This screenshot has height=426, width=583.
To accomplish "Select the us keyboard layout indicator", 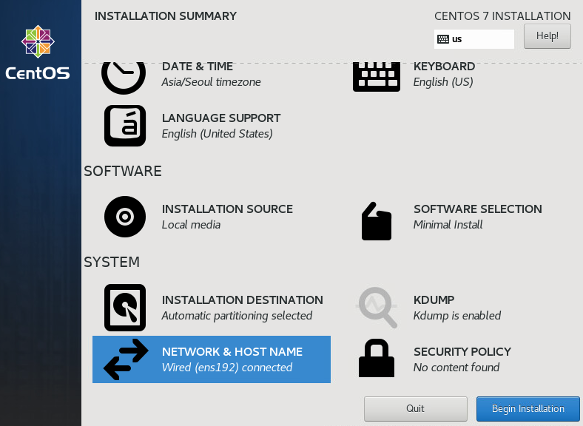I will 474,39.
